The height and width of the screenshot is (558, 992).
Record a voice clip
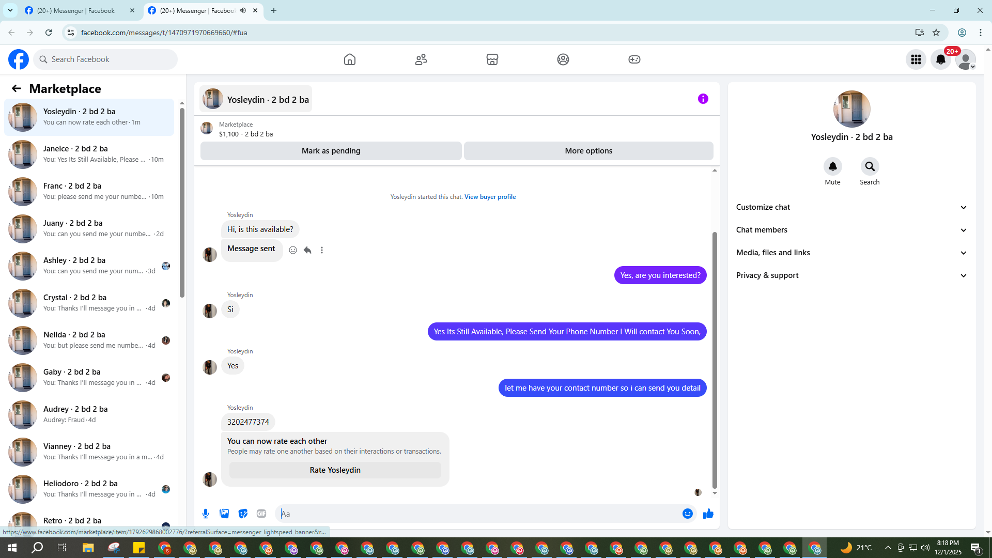click(206, 514)
